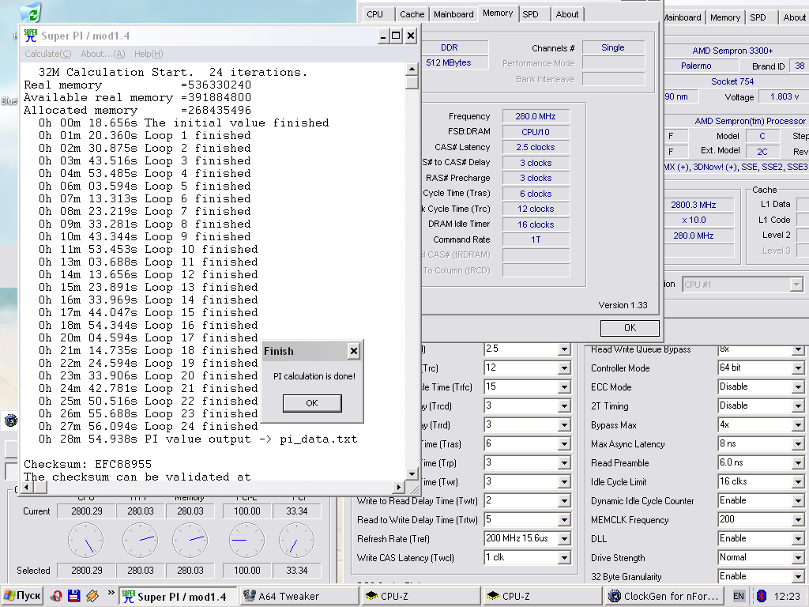Screen dimensions: 809x607
Task: Click the Frequency value 280.0 MHz in CPU-Z
Action: 536,117
